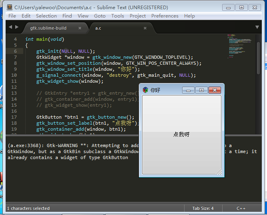Close the a.c tab
The height and width of the screenshot is (215, 267).
click(145, 28)
